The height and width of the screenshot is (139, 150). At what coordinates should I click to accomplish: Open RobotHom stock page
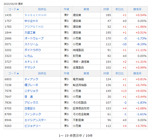click(x=36, y=15)
